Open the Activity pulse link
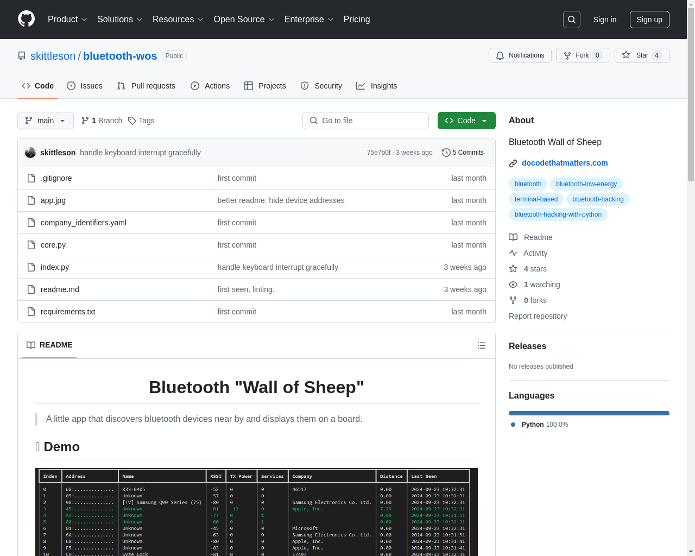This screenshot has width=695, height=556. (528, 253)
